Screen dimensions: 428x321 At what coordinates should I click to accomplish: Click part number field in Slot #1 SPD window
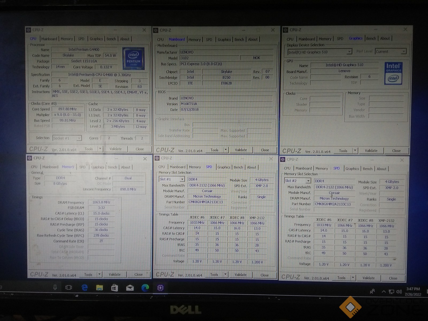click(207, 202)
